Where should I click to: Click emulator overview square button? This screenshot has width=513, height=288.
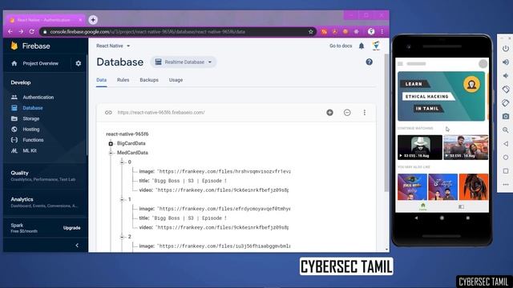[x=506, y=170]
